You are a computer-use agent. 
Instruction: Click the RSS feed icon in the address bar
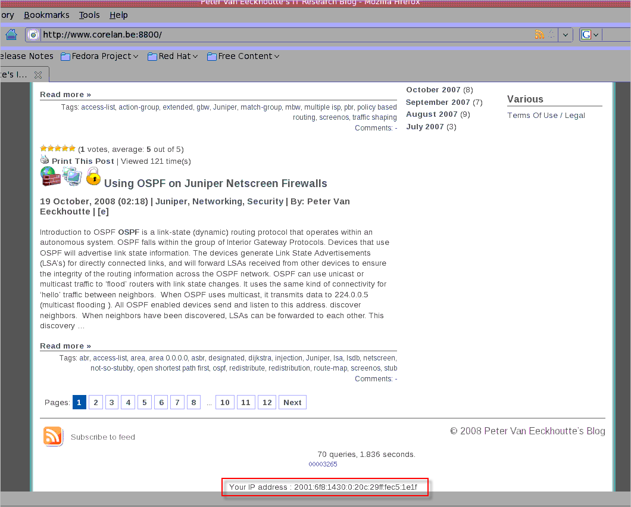539,35
